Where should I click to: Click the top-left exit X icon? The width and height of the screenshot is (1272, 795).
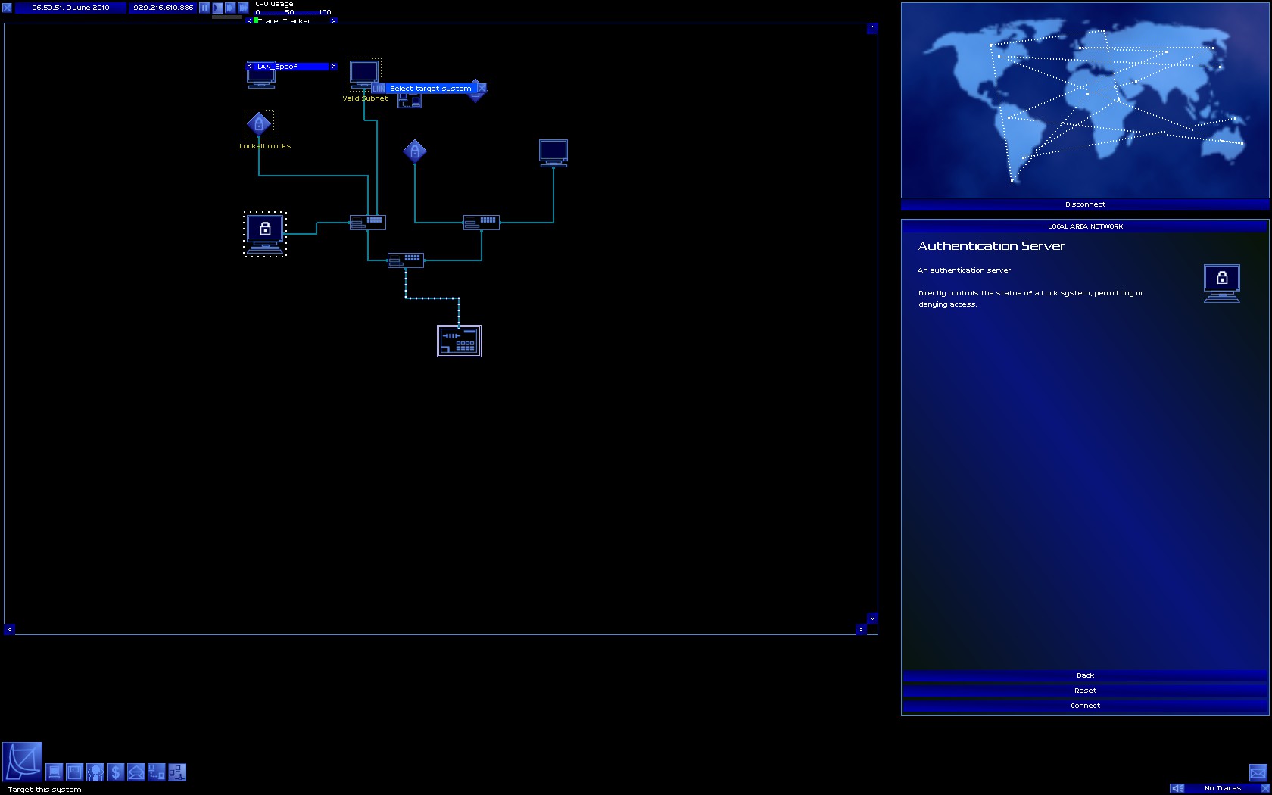click(7, 8)
